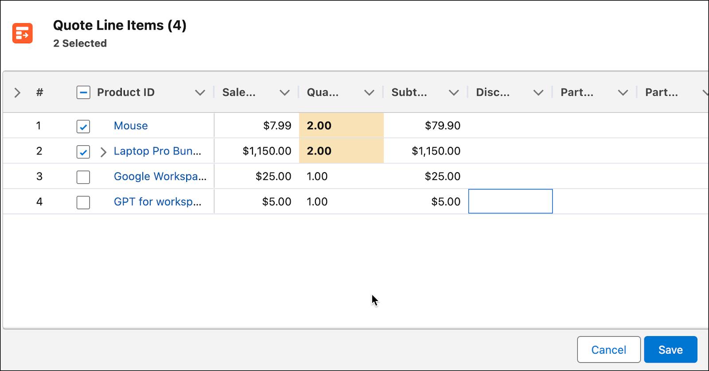
Task: Select the GPT for workspace checkbox
Action: pyautogui.click(x=83, y=202)
